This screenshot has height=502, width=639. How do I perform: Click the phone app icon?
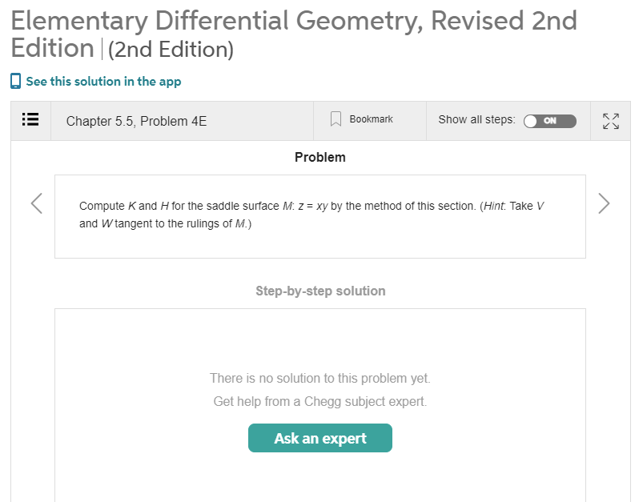click(15, 81)
